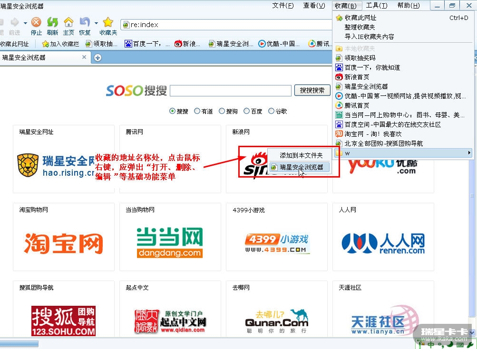Click the 搜搜搜索 search button
Image resolution: width=477 pixels, height=349 pixels.
point(312,91)
